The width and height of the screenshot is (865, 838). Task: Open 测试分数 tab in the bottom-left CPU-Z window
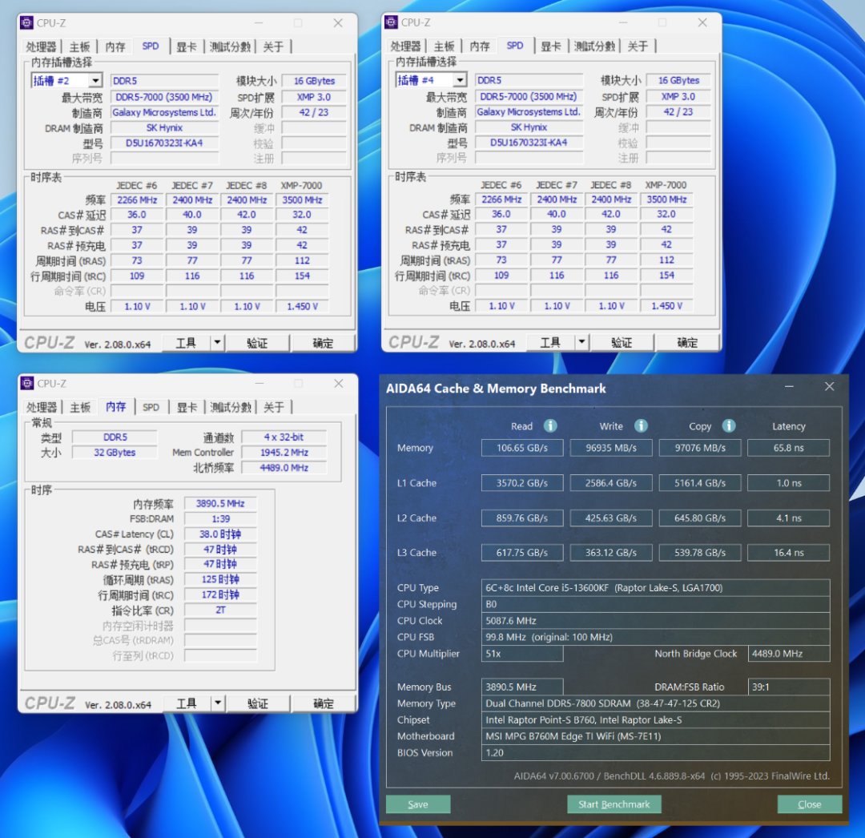(231, 407)
